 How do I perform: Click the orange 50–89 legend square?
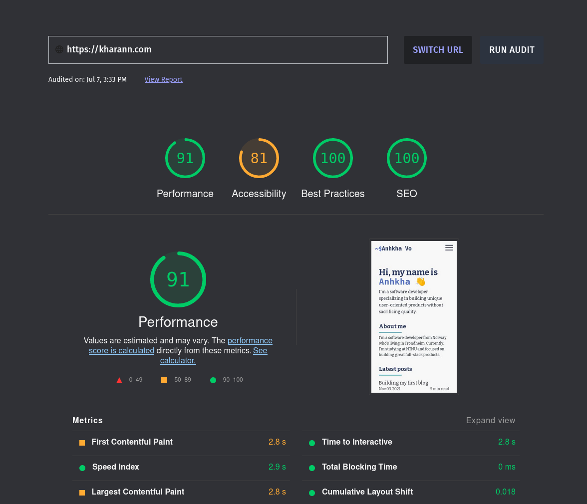coord(164,380)
